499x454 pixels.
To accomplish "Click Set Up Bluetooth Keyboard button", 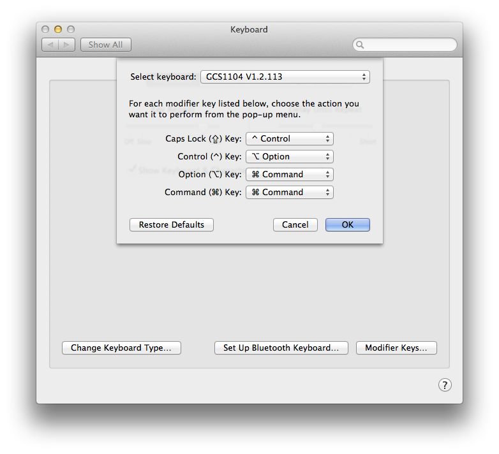I will [281, 348].
